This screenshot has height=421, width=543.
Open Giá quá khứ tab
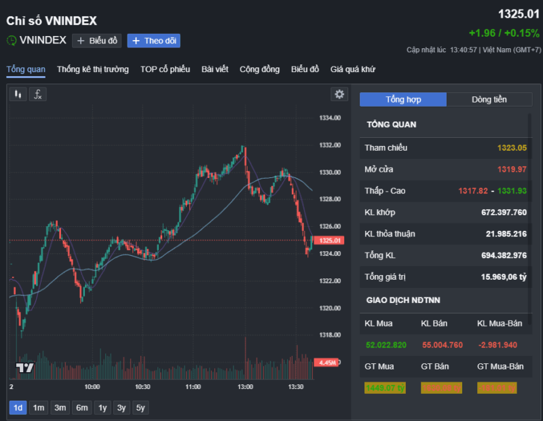(352, 69)
